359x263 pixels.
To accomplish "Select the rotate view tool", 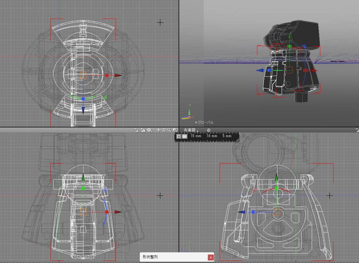I will (164, 130).
